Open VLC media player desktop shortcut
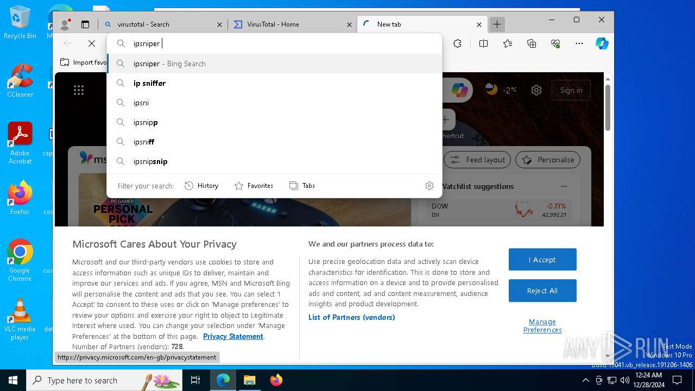The width and height of the screenshot is (695, 391). pos(20,319)
